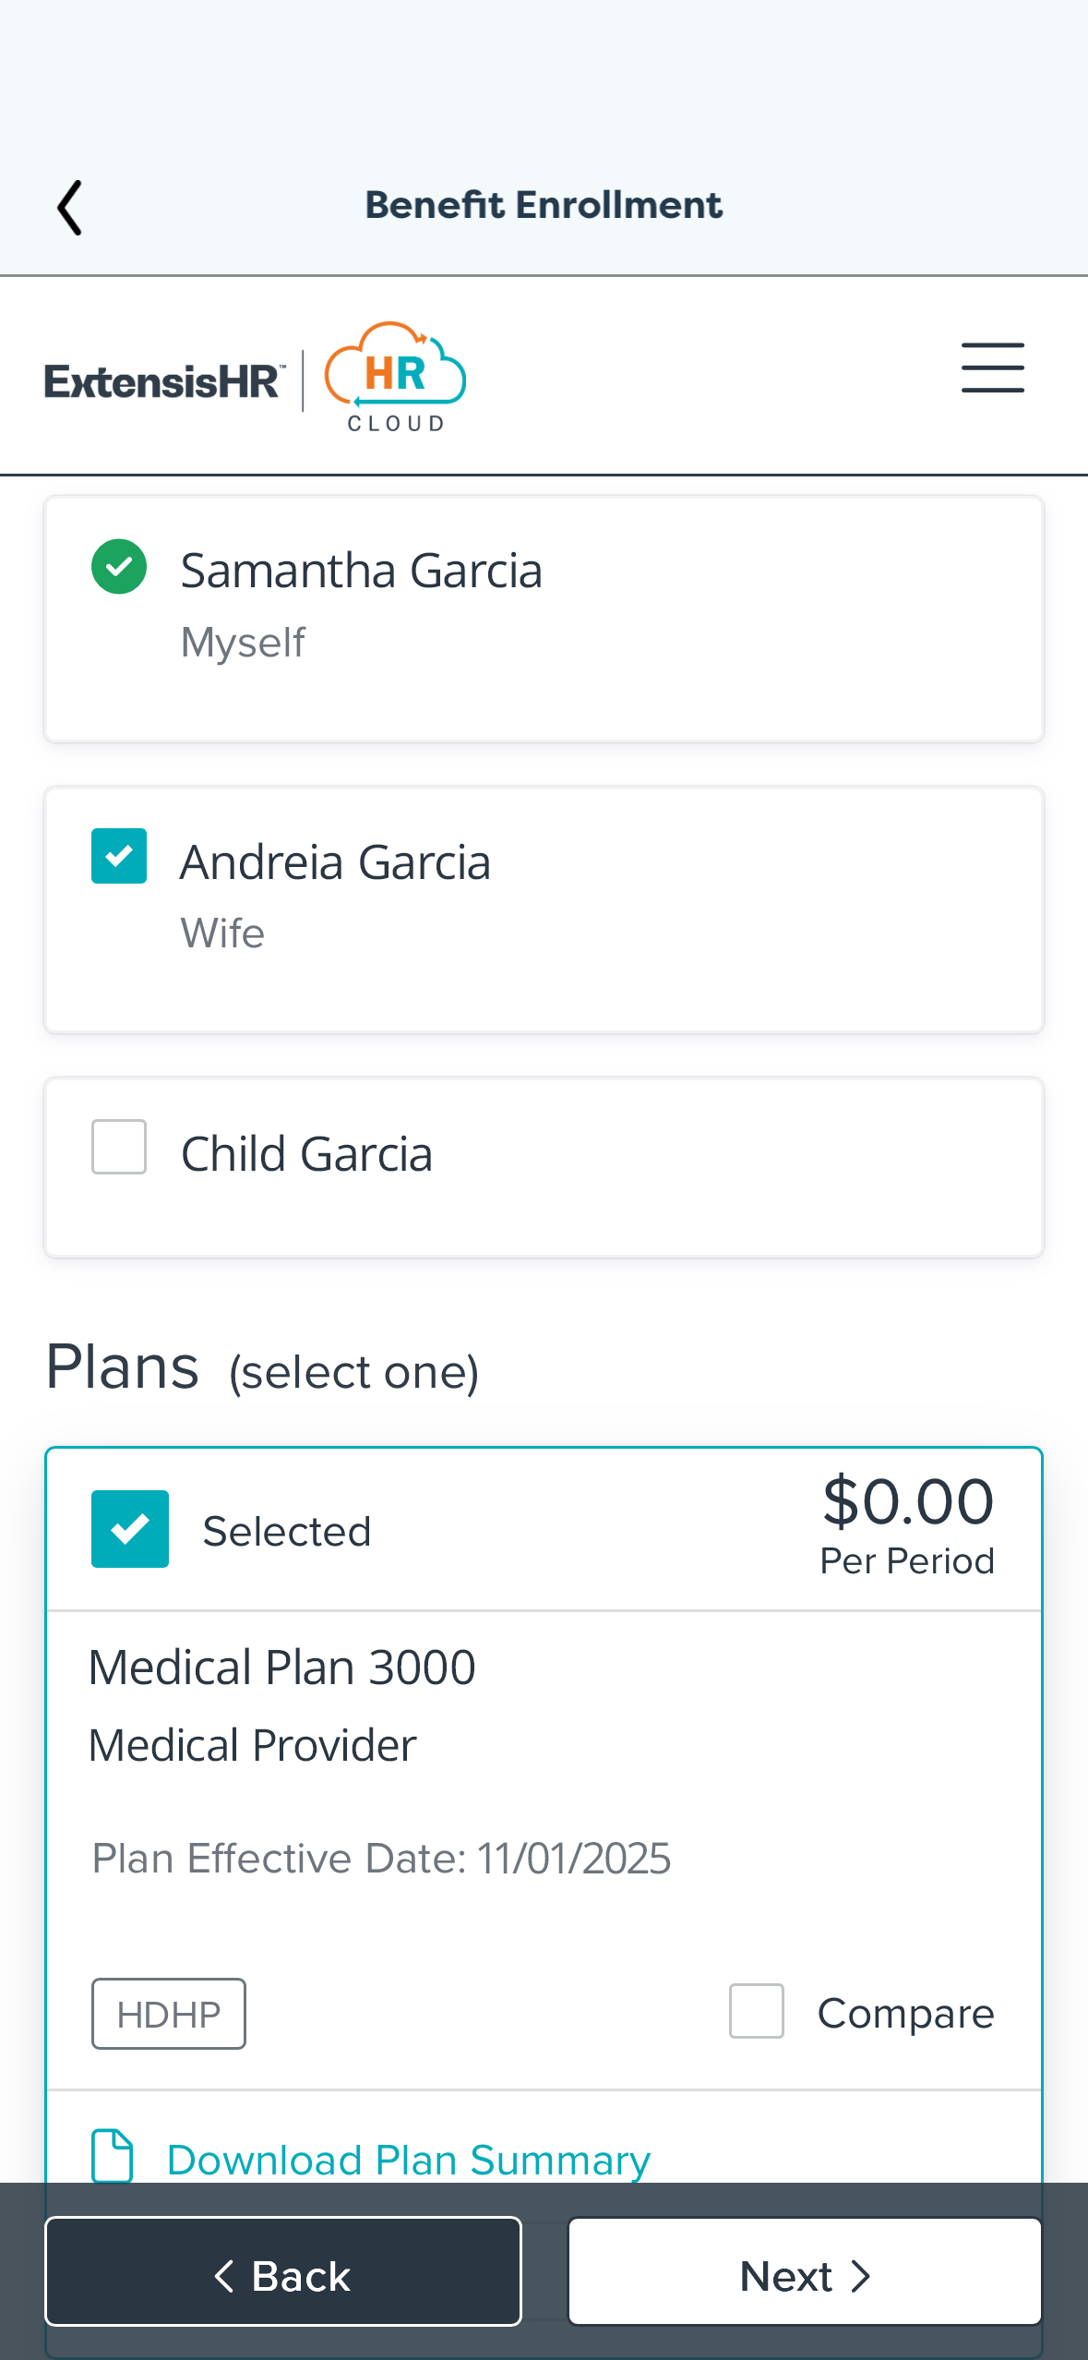Screen dimensions: 1088x2360
Task: Enable Compare for Medical Plan 3000
Action: point(757,2011)
